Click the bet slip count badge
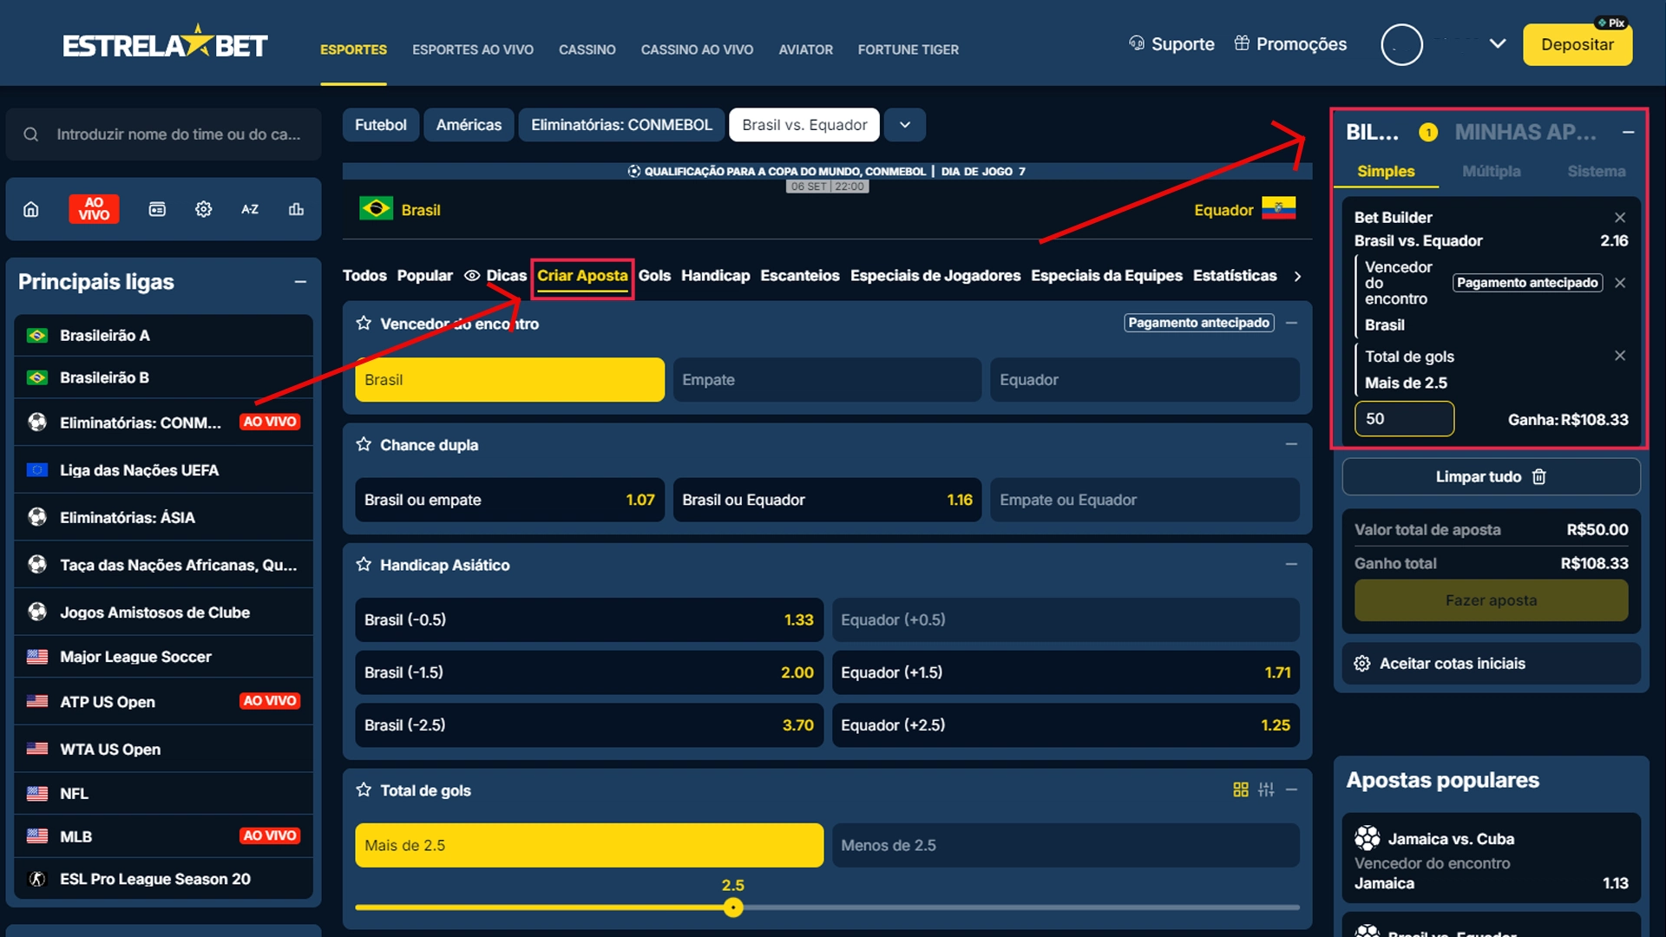Viewport: 1666px width, 937px height. (1428, 132)
